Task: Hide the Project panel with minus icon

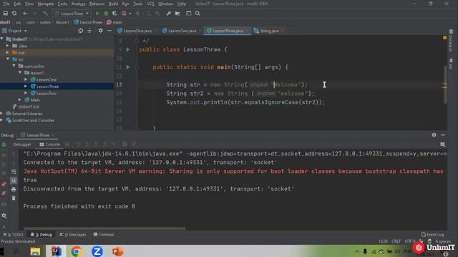Action: point(109,31)
